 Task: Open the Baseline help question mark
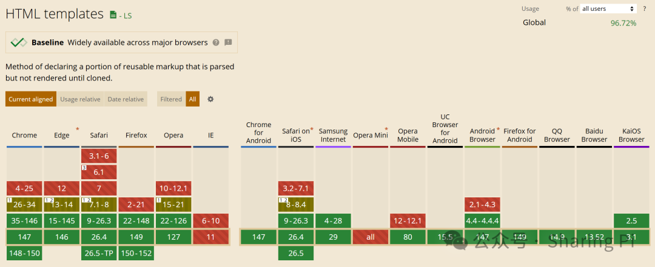click(x=216, y=42)
